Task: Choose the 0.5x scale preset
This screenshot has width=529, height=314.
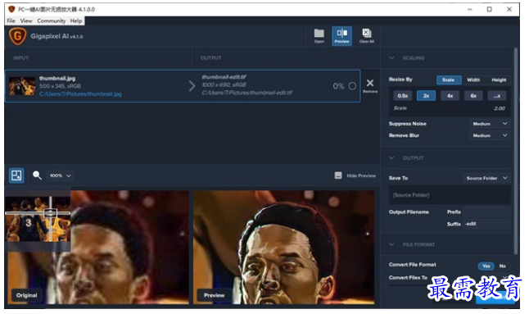Action: click(x=402, y=96)
